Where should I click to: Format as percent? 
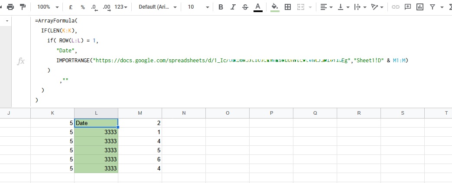(83, 7)
